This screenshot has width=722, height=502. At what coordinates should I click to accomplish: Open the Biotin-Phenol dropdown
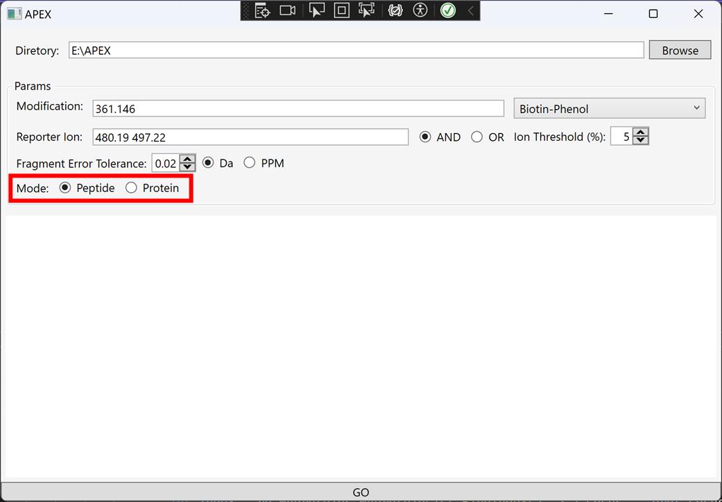pos(609,108)
